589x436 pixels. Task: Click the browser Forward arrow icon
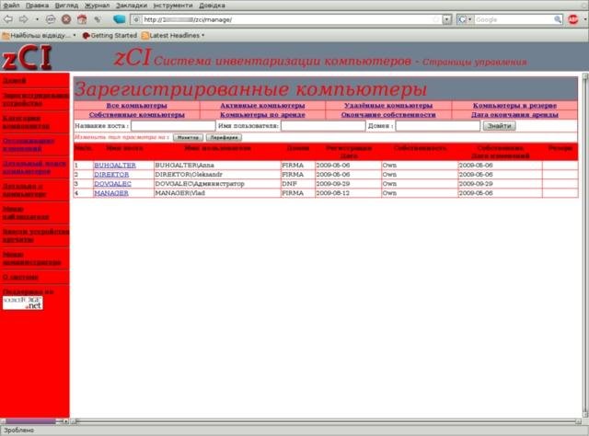pos(23,19)
